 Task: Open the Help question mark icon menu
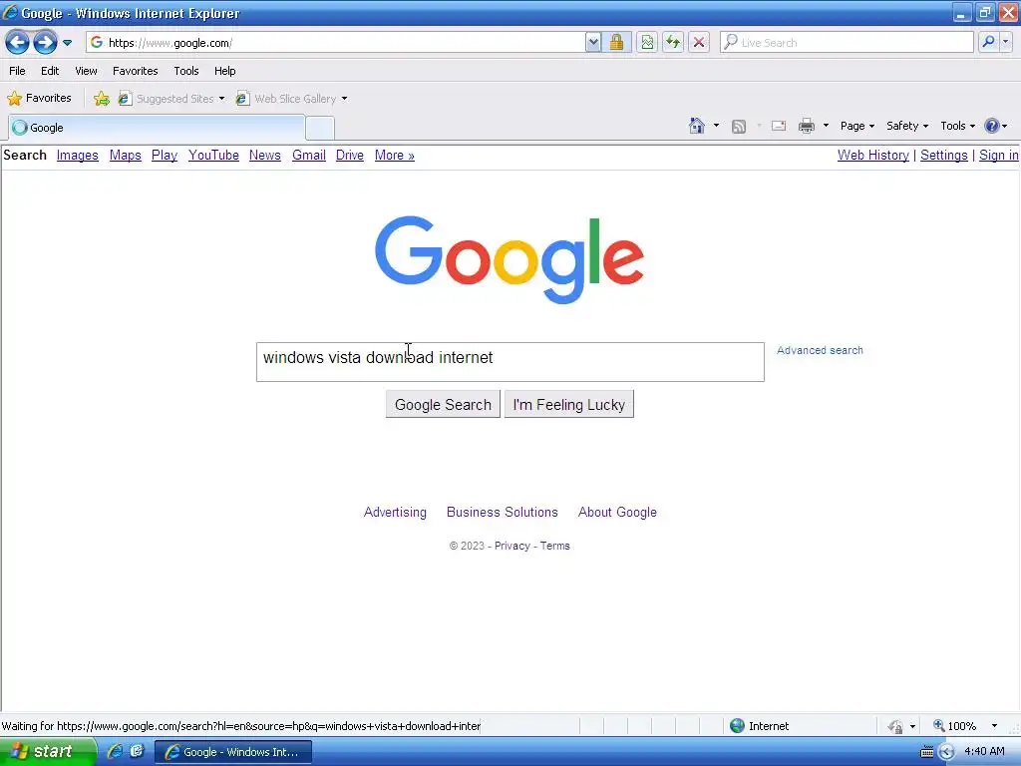[996, 126]
